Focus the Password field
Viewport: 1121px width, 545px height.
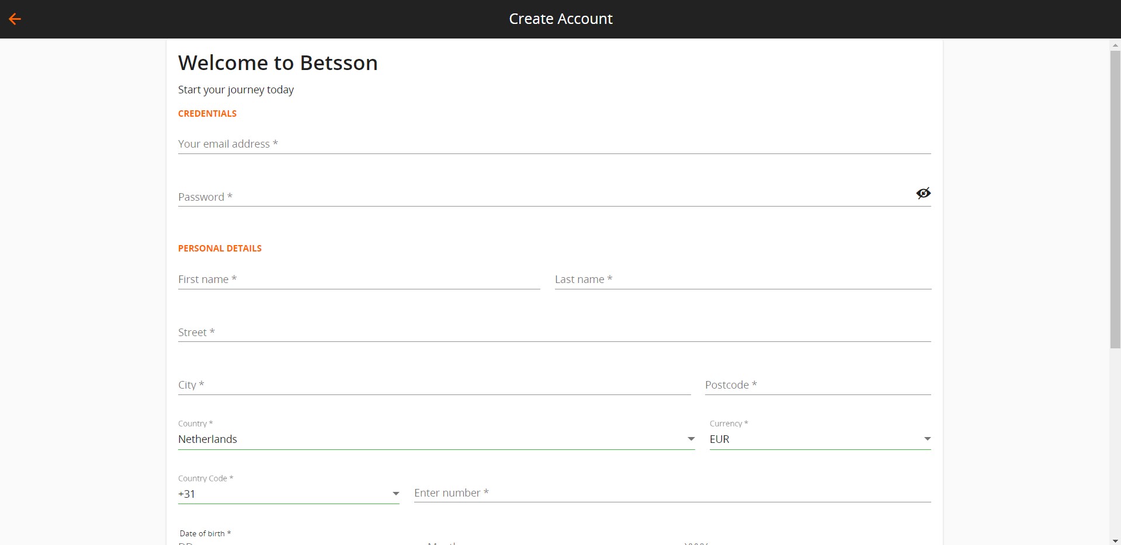[x=543, y=197]
